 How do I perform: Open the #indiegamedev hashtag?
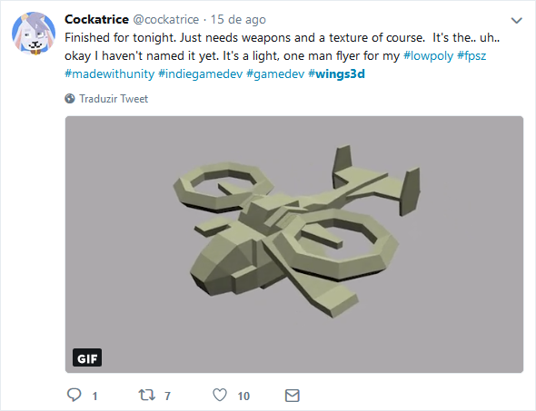tap(200, 73)
